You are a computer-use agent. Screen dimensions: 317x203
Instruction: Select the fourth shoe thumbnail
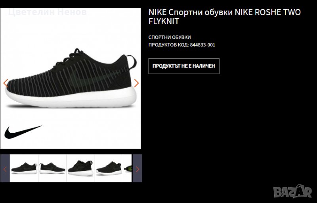(x=109, y=168)
